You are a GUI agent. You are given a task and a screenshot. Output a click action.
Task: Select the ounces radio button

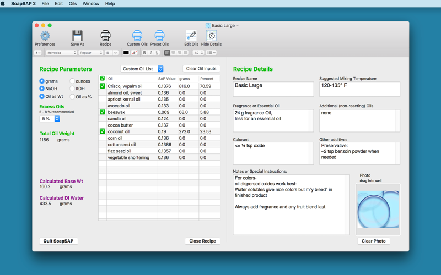72,81
